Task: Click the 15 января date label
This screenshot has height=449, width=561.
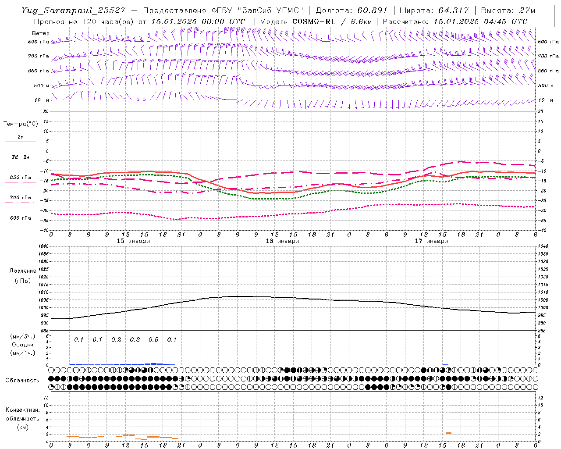Action: (133, 241)
